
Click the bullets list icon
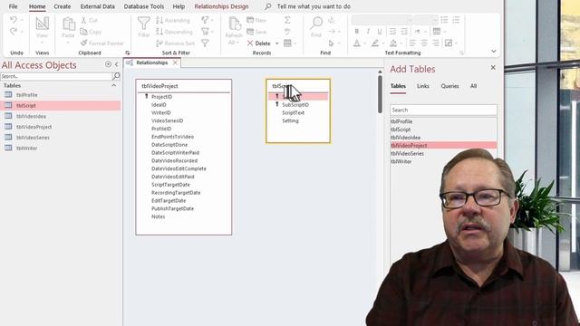tap(444, 20)
